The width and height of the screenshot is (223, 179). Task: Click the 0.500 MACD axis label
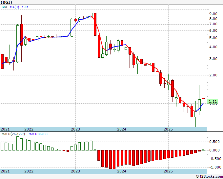[214, 142]
